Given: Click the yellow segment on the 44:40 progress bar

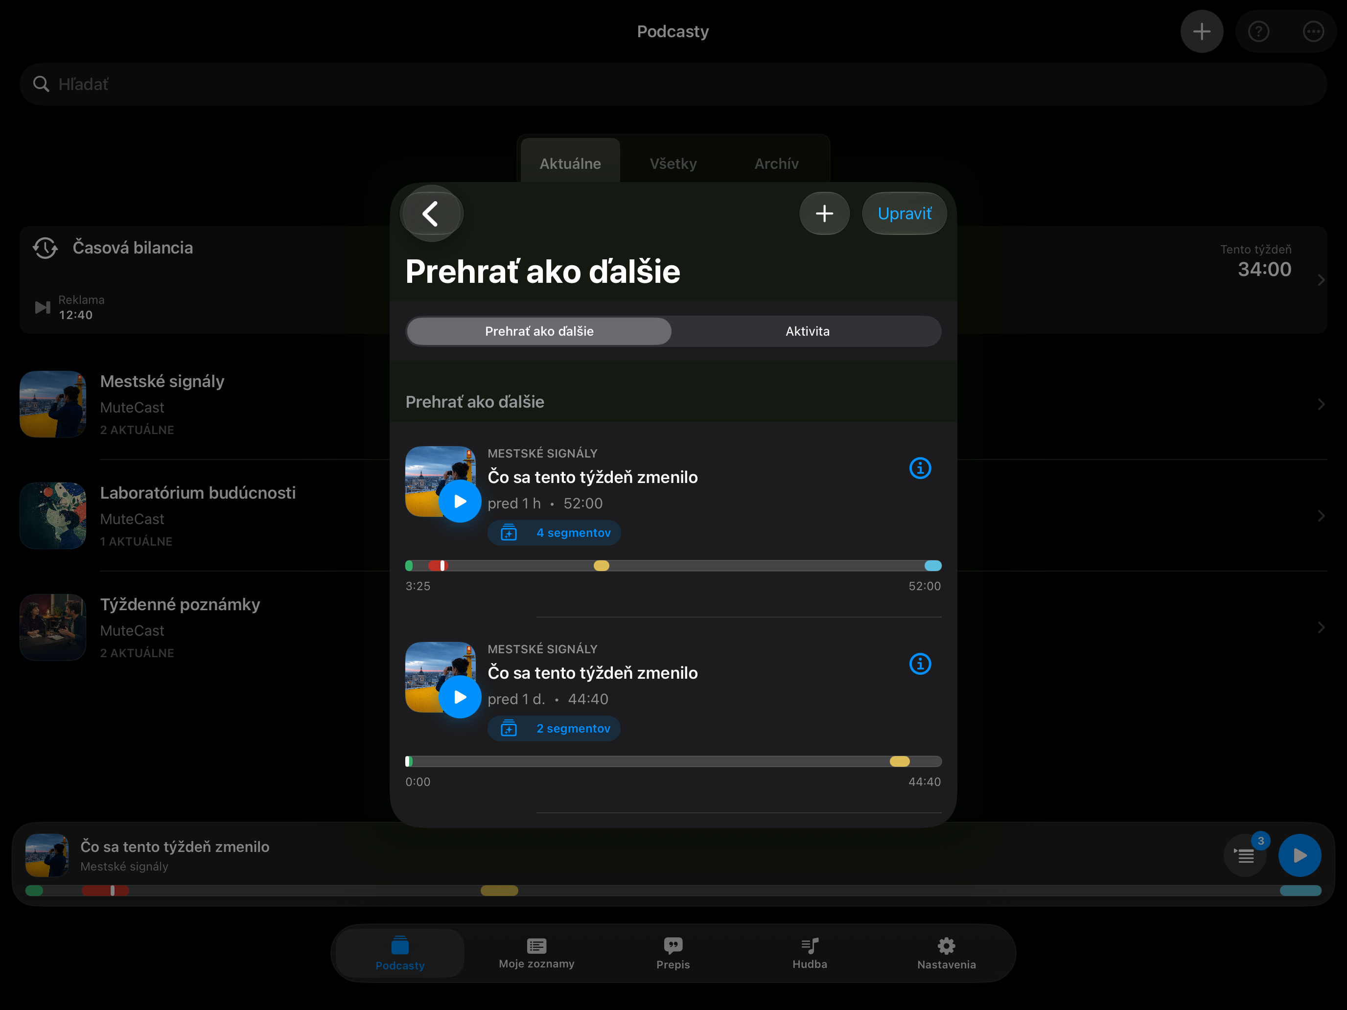Looking at the screenshot, I should 900,761.
